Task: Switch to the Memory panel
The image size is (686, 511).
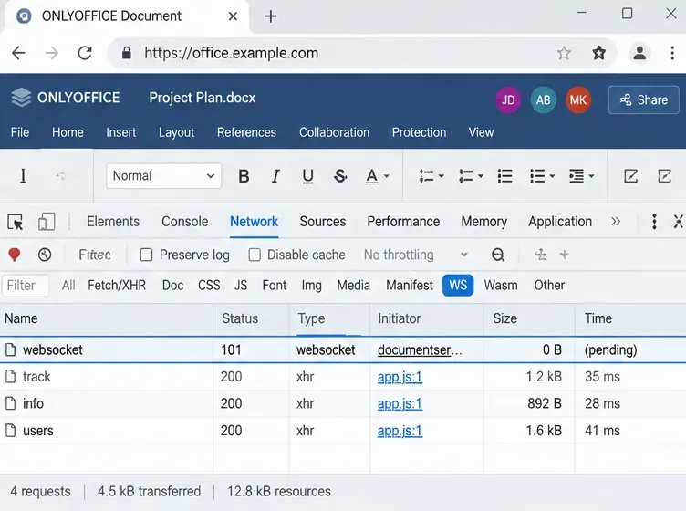Action: pyautogui.click(x=483, y=222)
